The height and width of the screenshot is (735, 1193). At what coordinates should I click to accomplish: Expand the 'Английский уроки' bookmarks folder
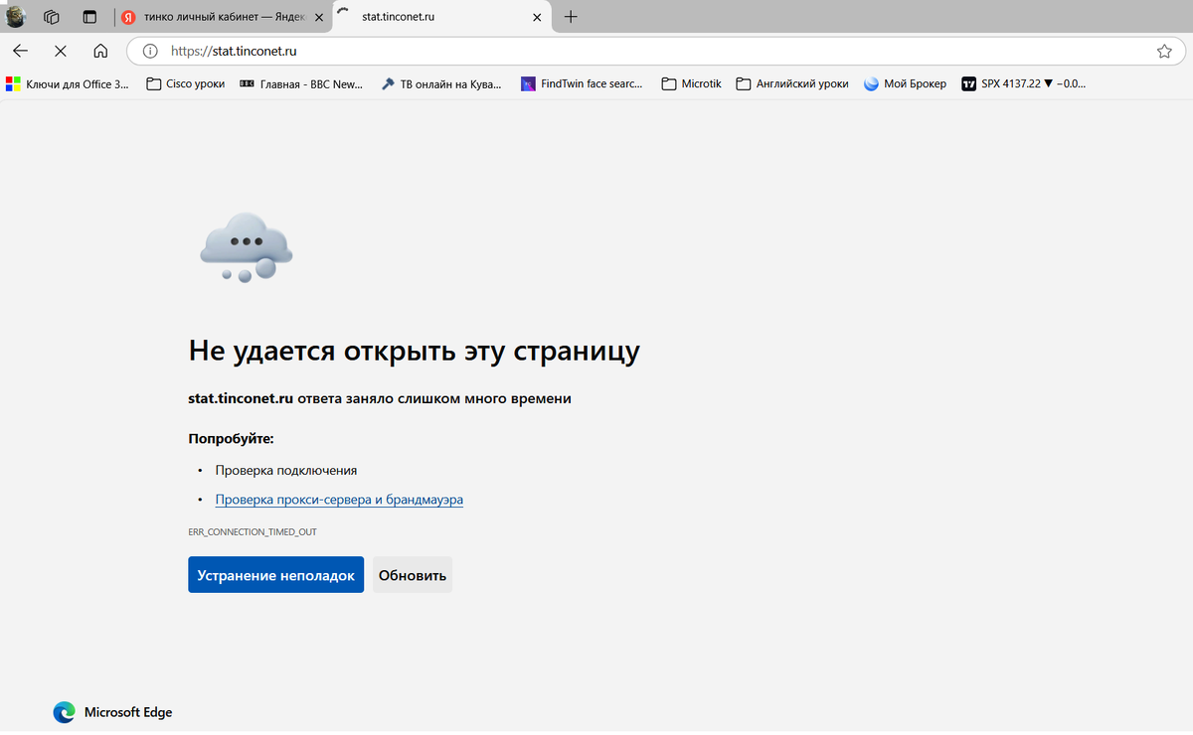(x=794, y=83)
